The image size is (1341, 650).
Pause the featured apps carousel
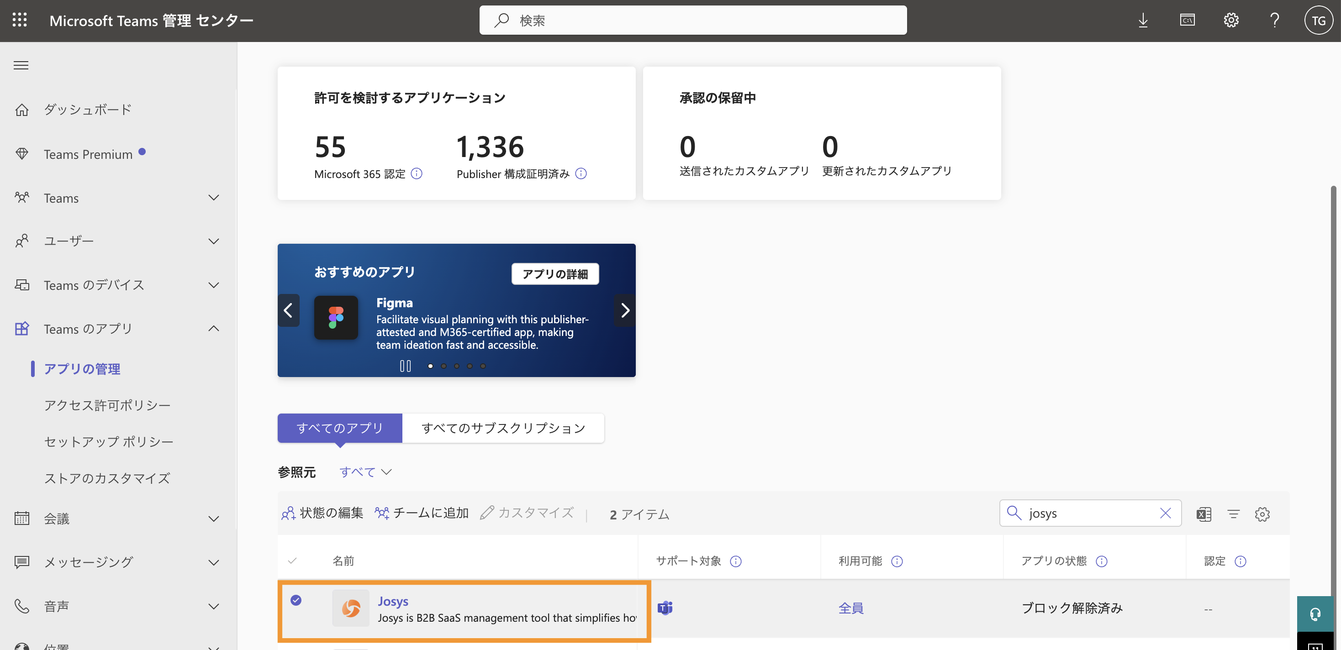pyautogui.click(x=405, y=366)
